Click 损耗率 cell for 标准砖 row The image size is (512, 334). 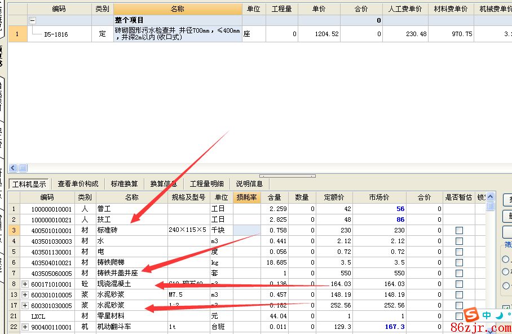[246, 230]
